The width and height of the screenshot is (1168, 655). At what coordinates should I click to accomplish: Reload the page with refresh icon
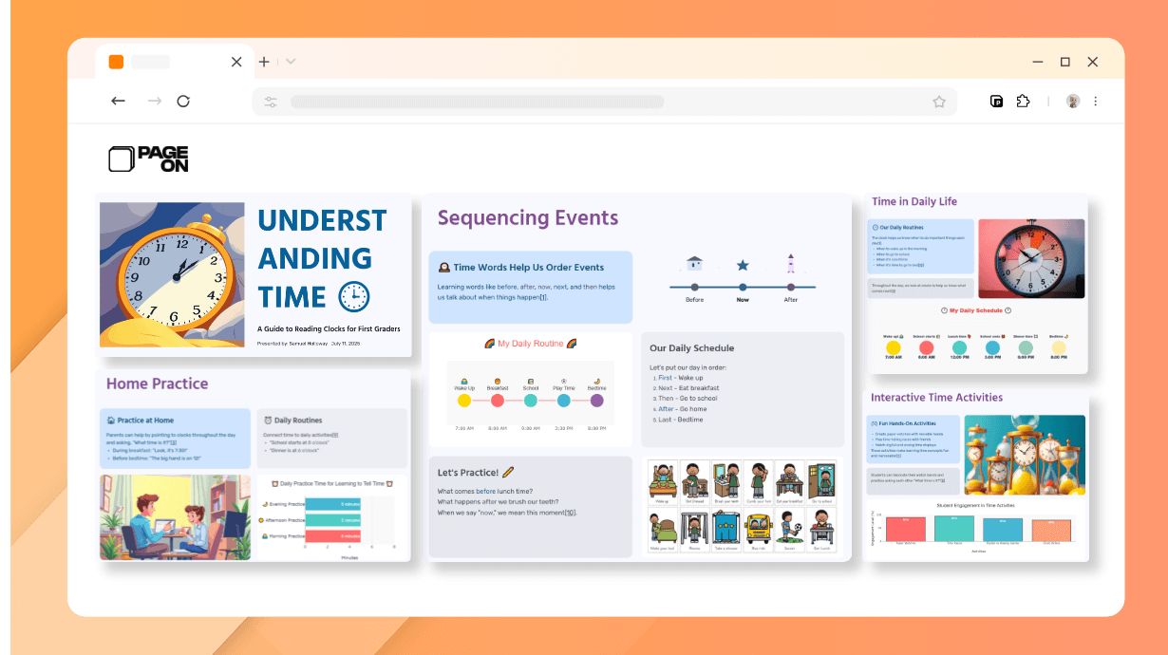183,102
